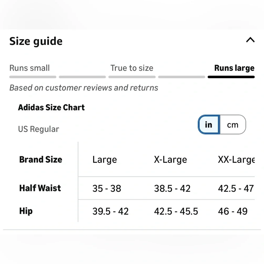264x264 pixels.
Task: Select the Large column header
Action: click(x=105, y=160)
